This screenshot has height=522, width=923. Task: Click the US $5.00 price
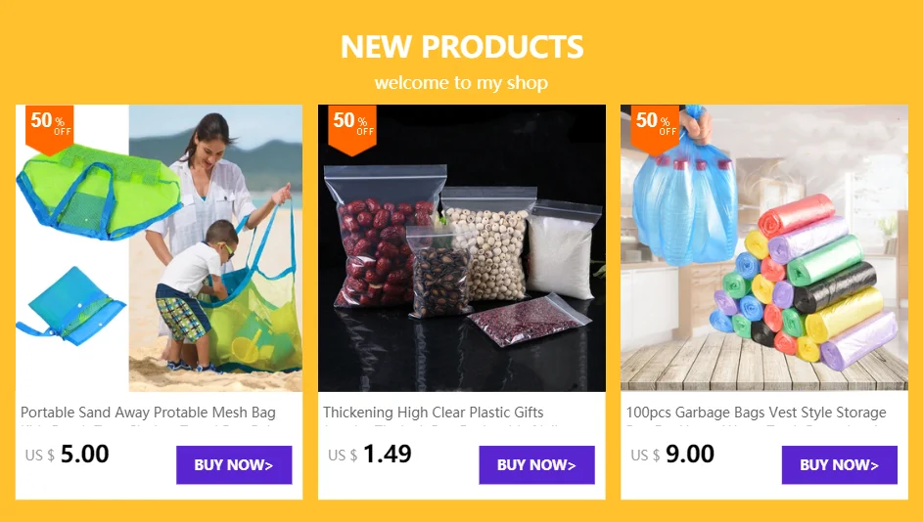[68, 455]
